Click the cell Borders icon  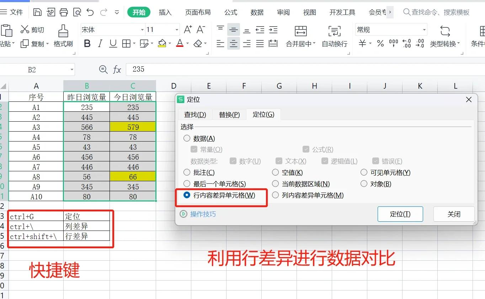tap(126, 44)
